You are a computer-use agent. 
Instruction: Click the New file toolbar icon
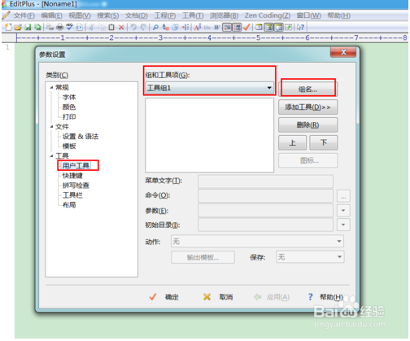8,27
